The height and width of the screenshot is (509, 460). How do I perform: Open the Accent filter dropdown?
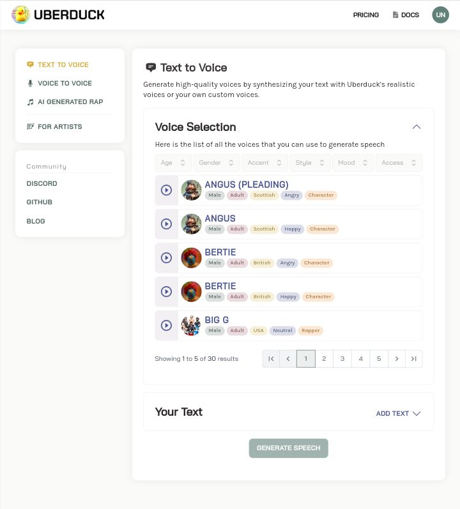click(264, 163)
